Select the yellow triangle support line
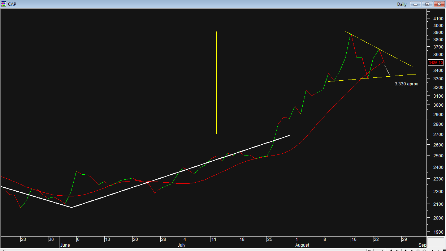This screenshot has width=446, height=251. [x=373, y=78]
